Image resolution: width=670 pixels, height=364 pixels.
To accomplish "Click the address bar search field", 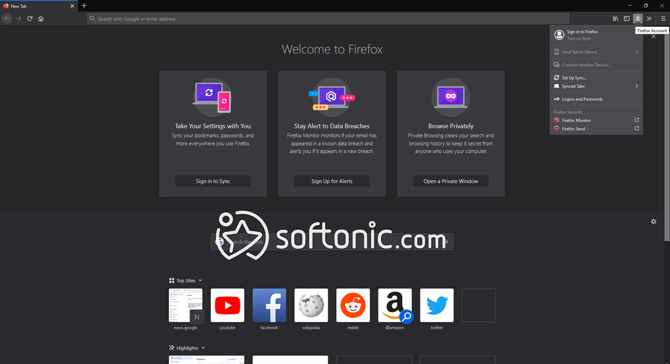I will tap(328, 18).
